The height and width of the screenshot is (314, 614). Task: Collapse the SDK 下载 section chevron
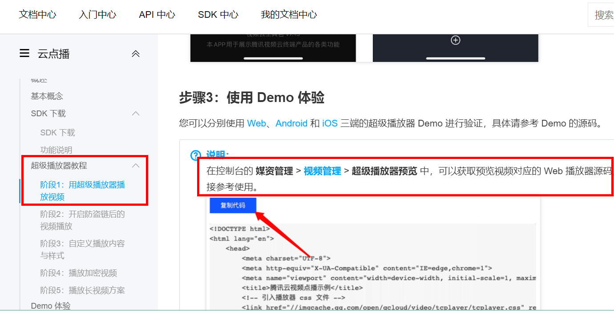pyautogui.click(x=136, y=114)
